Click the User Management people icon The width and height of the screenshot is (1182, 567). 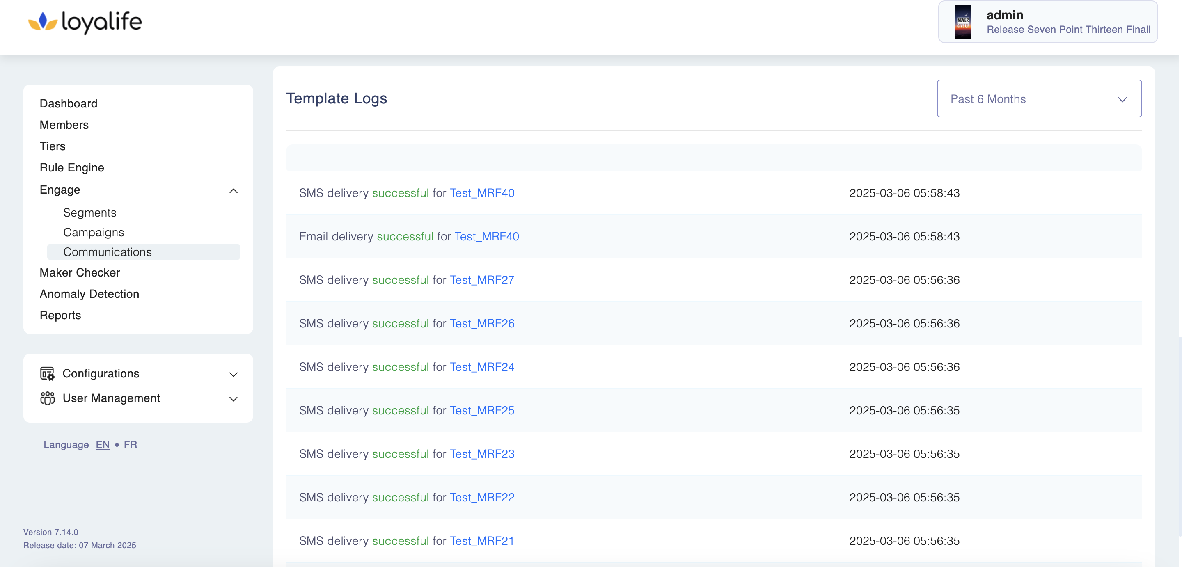pyautogui.click(x=47, y=398)
